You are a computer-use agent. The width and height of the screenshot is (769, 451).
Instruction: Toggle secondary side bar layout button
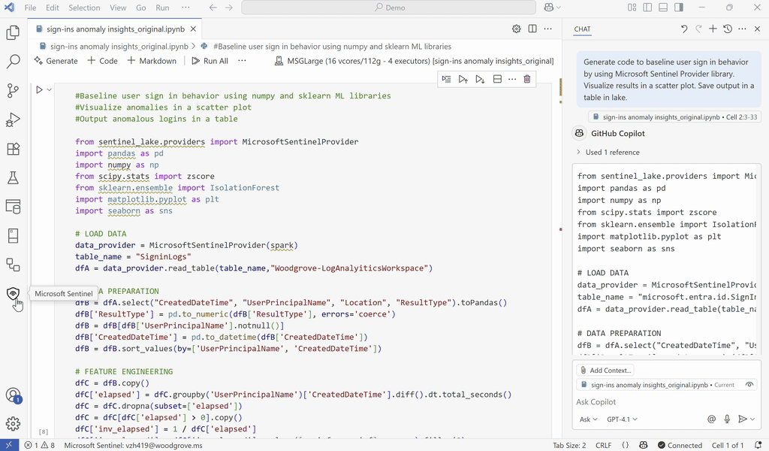pyautogui.click(x=679, y=8)
